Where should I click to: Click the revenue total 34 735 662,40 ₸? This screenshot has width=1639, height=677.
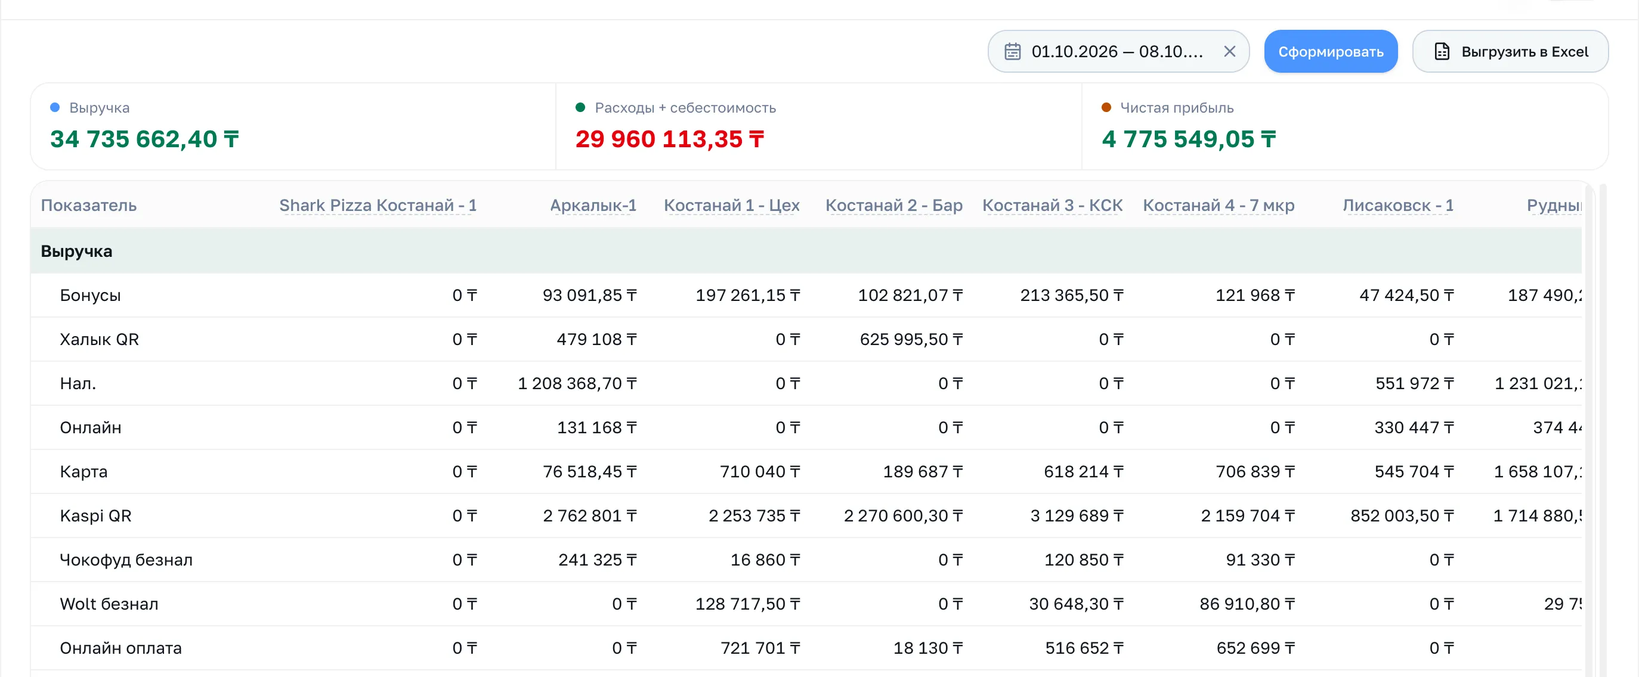(x=144, y=139)
